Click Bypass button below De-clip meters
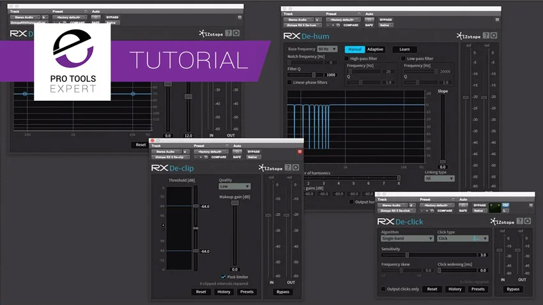This screenshot has width=543, height=305. click(x=283, y=292)
